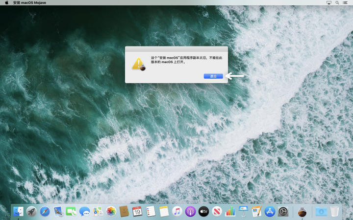Open Maps icon in Dock
The width and height of the screenshot is (353, 220).
point(98,212)
